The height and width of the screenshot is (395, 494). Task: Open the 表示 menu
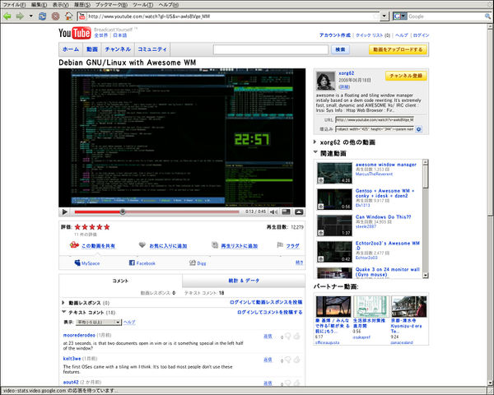(x=60, y=4)
